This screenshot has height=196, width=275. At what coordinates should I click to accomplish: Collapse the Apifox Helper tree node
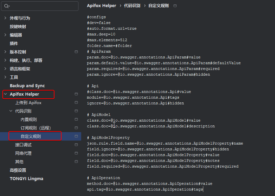[5, 94]
